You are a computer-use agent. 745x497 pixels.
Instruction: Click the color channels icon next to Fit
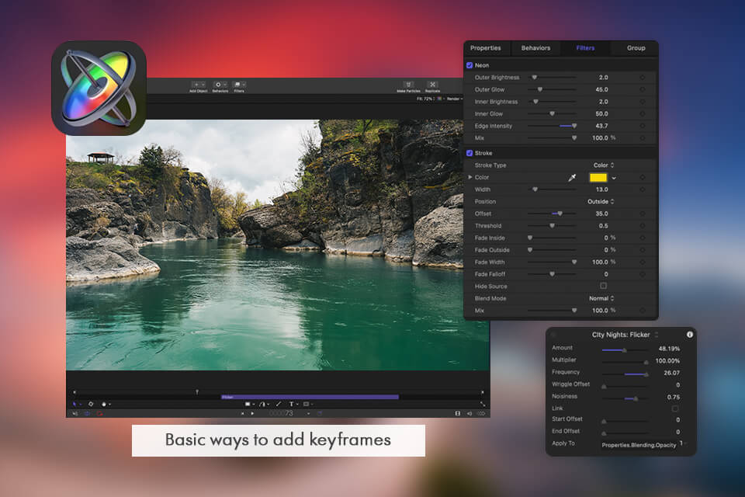coord(439,99)
